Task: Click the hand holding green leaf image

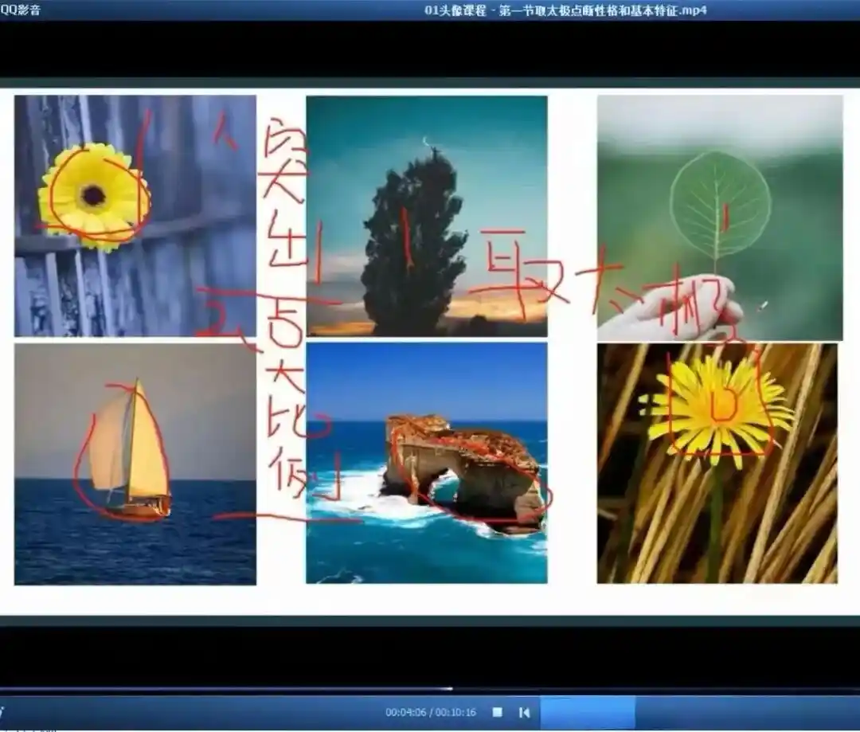Action: pos(720,217)
